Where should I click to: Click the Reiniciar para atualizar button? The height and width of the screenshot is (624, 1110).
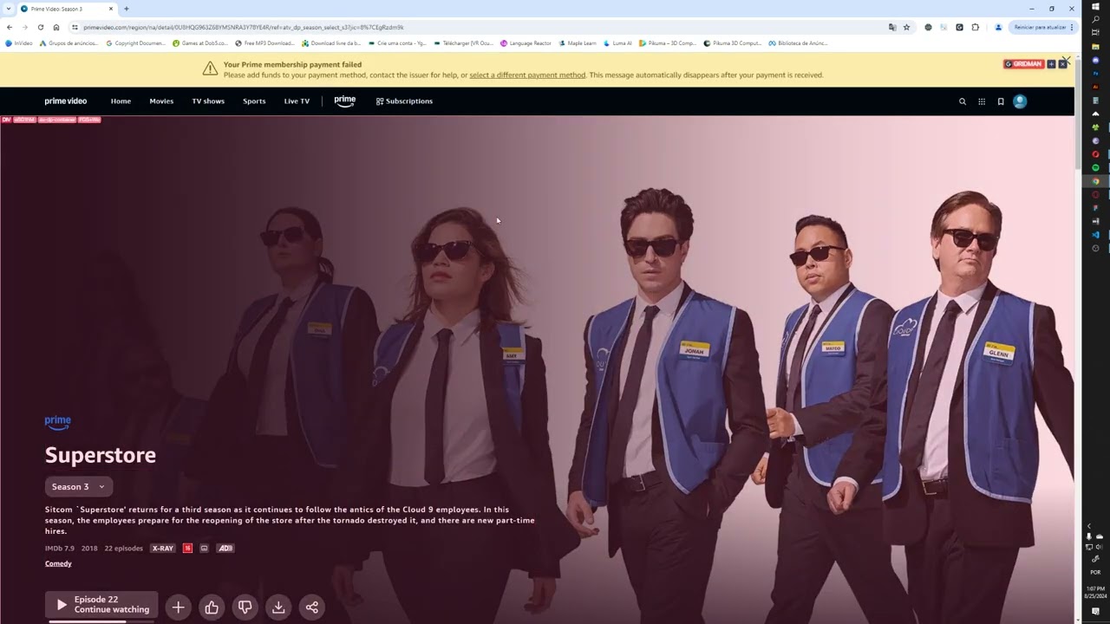click(1041, 27)
